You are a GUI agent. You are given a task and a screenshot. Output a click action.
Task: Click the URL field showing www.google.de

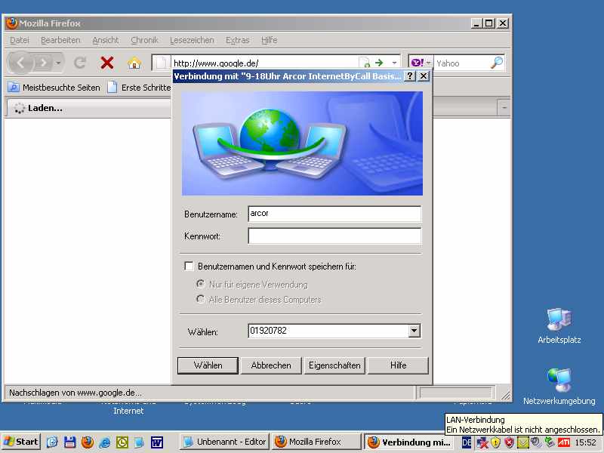pyautogui.click(x=265, y=63)
